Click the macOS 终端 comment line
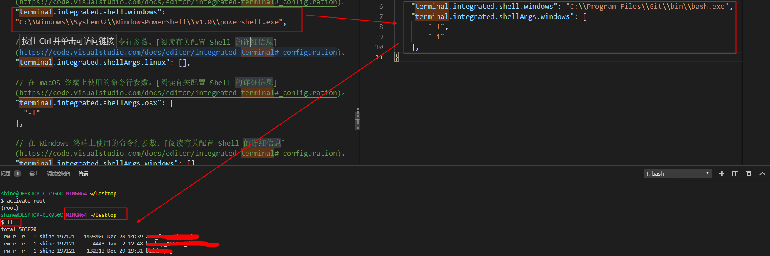Image resolution: width=770 pixels, height=256 pixels. pyautogui.click(x=146, y=83)
